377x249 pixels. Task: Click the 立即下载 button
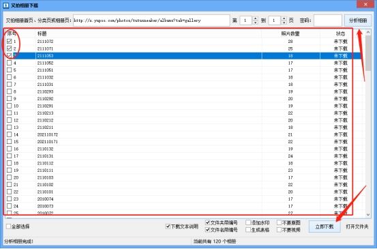[325, 226]
